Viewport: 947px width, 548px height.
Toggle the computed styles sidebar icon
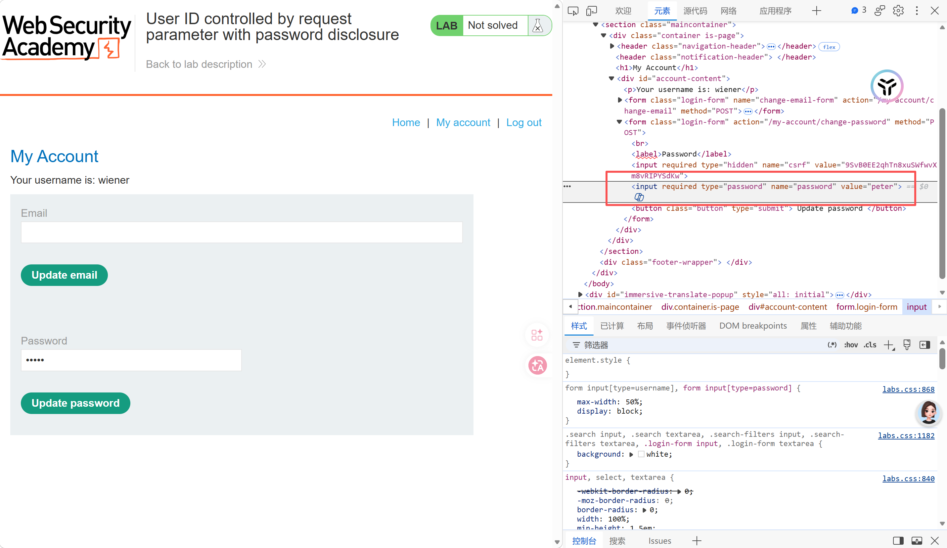point(924,345)
